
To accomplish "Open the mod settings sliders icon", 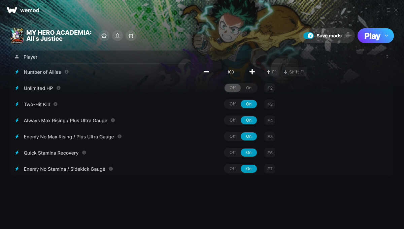I will tap(131, 36).
